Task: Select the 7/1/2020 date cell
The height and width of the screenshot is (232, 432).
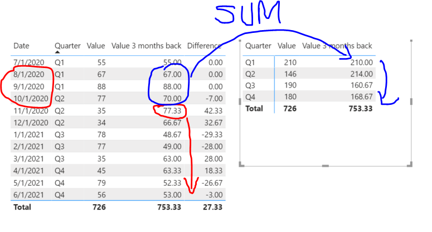Action: [x=28, y=62]
